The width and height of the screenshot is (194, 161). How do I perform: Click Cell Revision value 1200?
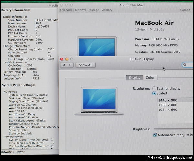pyautogui.click(x=39, y=43)
